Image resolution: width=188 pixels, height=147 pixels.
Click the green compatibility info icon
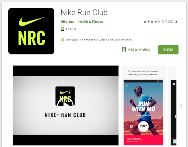(x=63, y=40)
